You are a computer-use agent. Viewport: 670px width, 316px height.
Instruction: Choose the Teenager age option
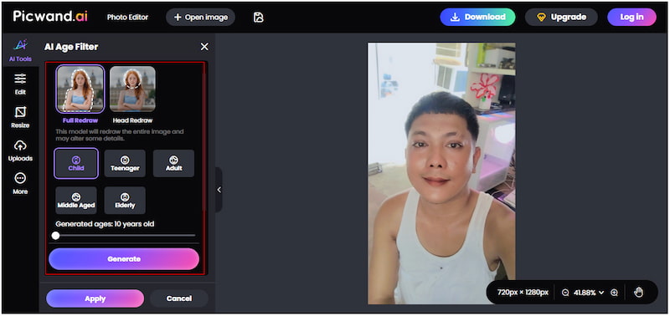[x=125, y=163]
